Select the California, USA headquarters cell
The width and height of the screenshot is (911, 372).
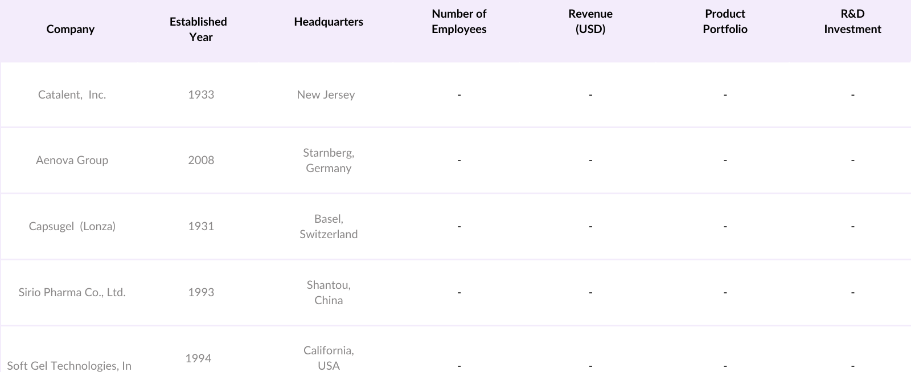point(329,358)
